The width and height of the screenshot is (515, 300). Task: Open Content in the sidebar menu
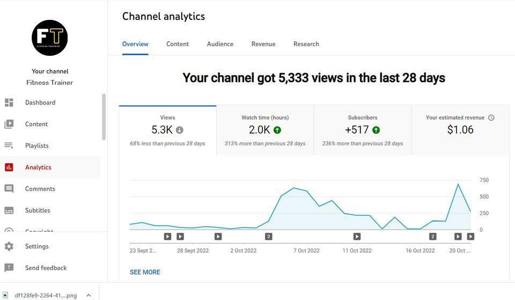click(36, 124)
